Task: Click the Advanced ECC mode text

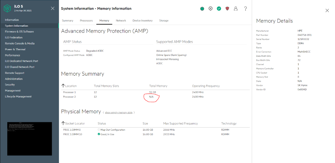Action: pyautogui.click(x=164, y=51)
